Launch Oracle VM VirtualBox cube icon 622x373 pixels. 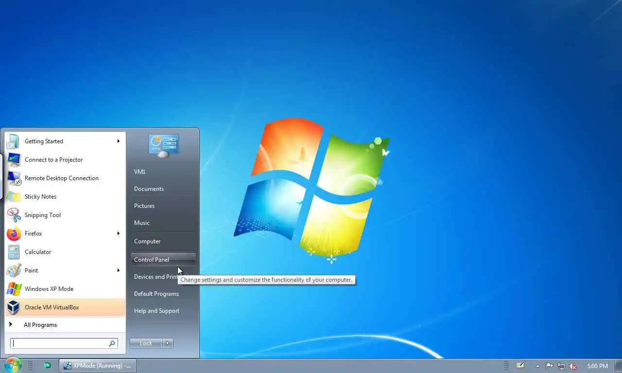point(13,307)
